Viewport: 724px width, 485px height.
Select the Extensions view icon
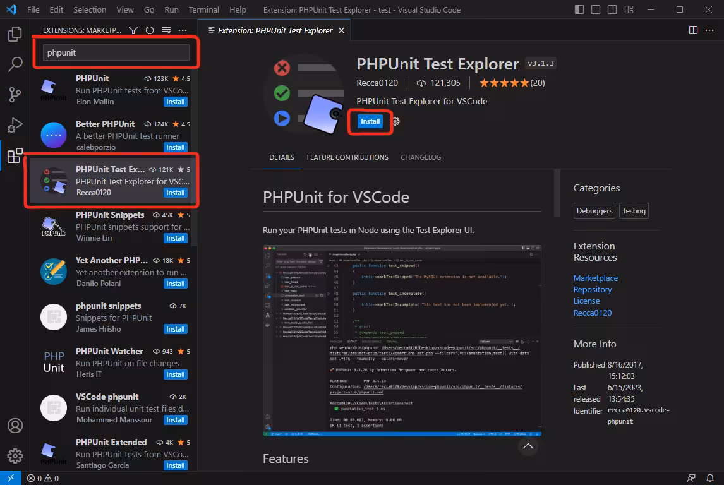(15, 155)
